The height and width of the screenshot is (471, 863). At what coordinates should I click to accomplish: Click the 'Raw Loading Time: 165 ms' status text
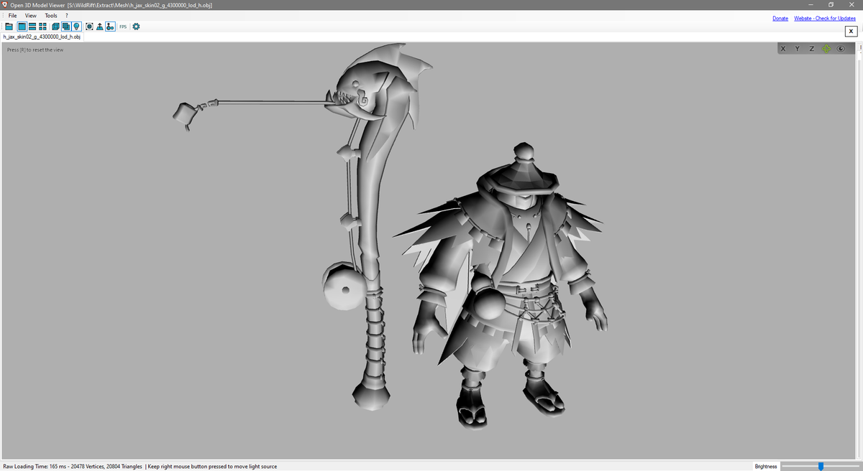click(32, 467)
